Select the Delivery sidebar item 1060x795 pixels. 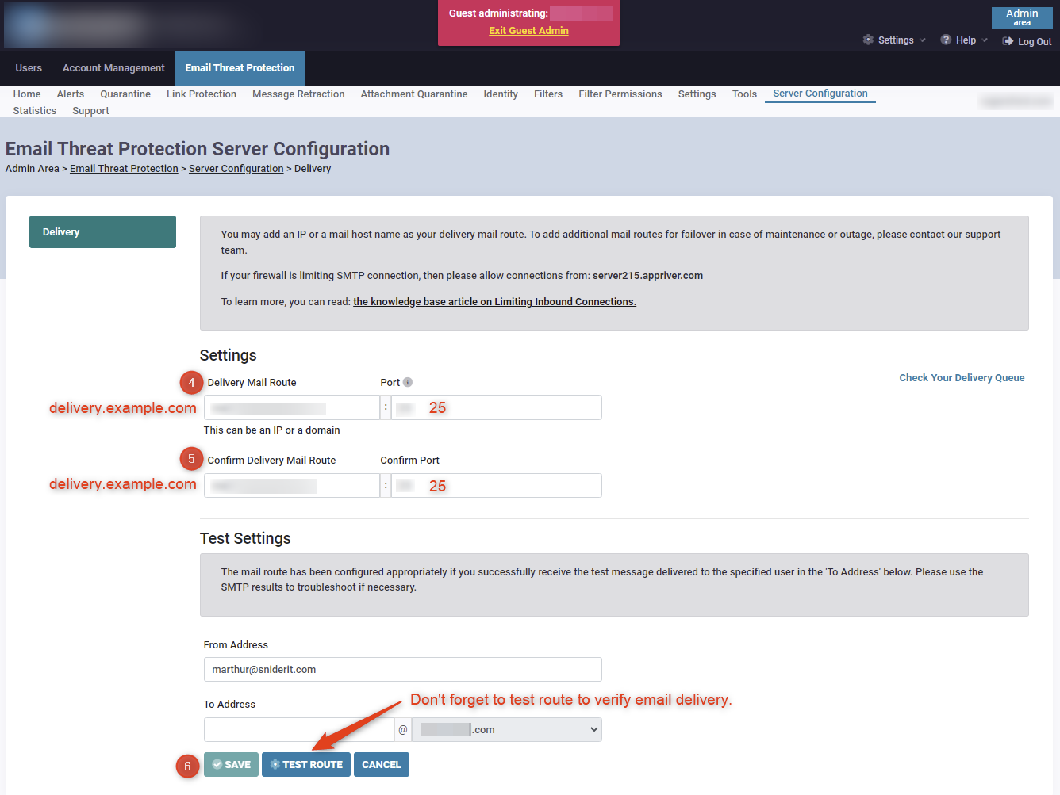tap(102, 232)
